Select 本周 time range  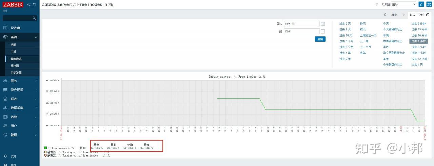click(386, 35)
